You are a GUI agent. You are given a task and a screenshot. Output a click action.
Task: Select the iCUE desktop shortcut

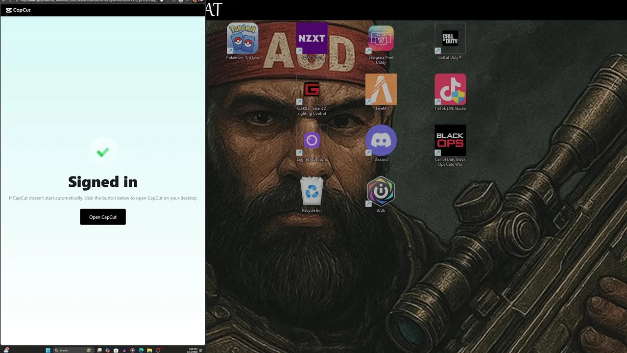[381, 195]
